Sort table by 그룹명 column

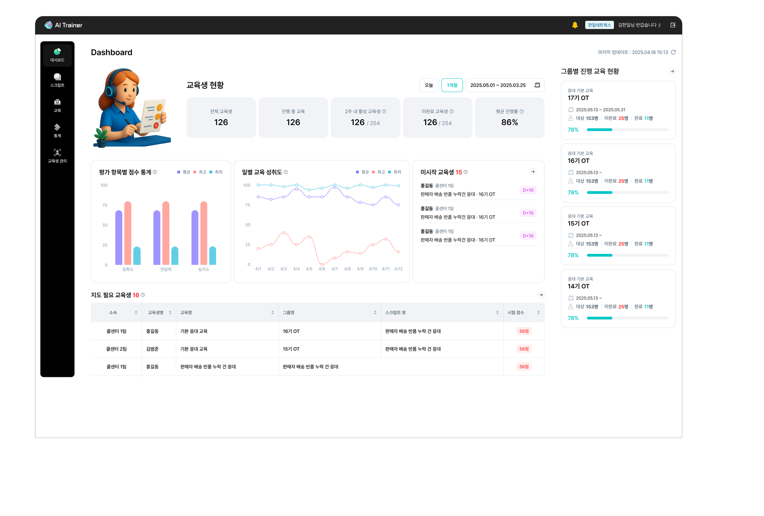tap(375, 313)
